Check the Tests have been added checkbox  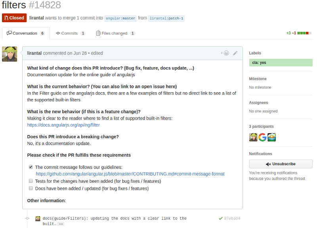coord(31,181)
